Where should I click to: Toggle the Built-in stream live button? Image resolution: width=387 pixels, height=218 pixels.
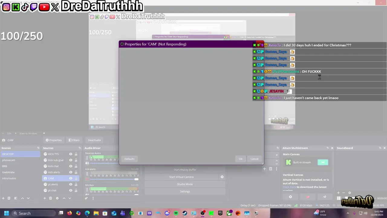click(323, 162)
